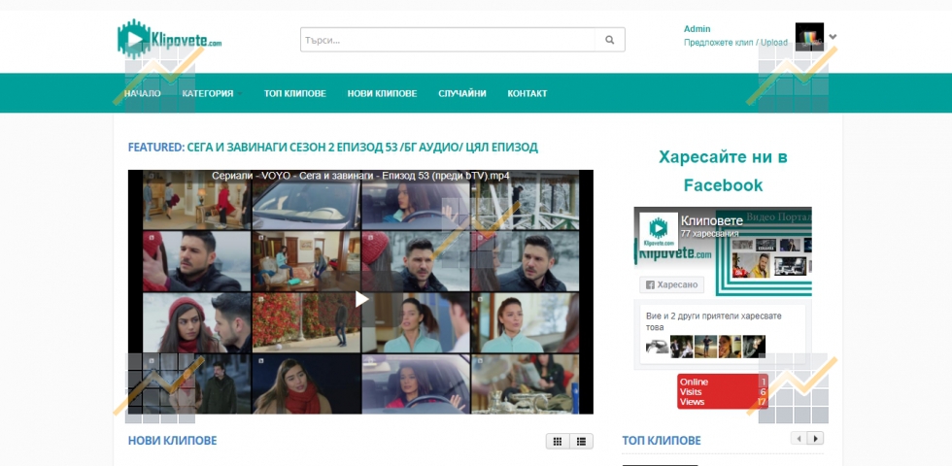Open the featured Сега и завинаги episode title
This screenshot has width=952, height=466.
tap(333, 148)
